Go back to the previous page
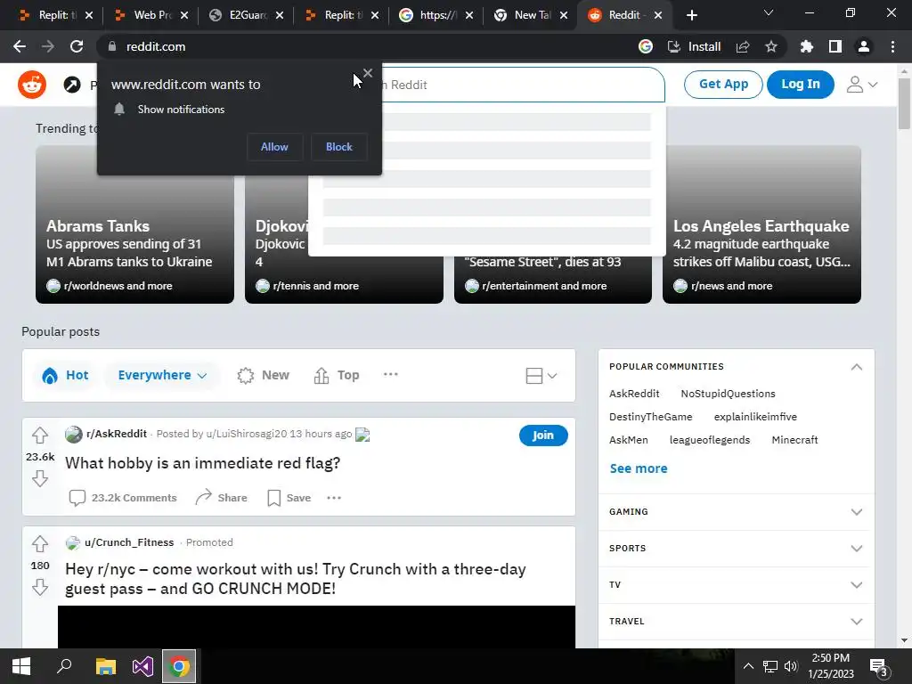 tap(20, 46)
